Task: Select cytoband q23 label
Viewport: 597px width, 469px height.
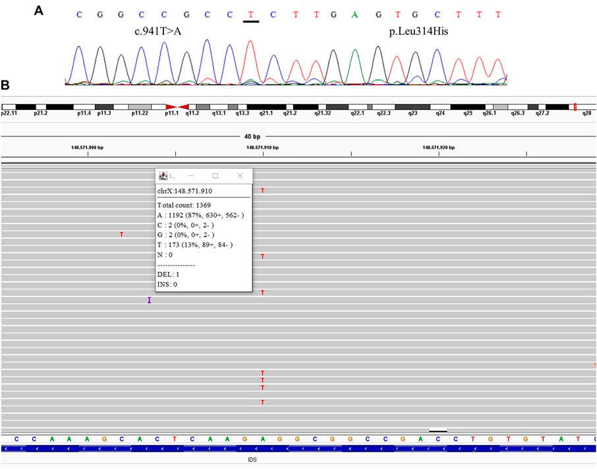Action: 412,113
